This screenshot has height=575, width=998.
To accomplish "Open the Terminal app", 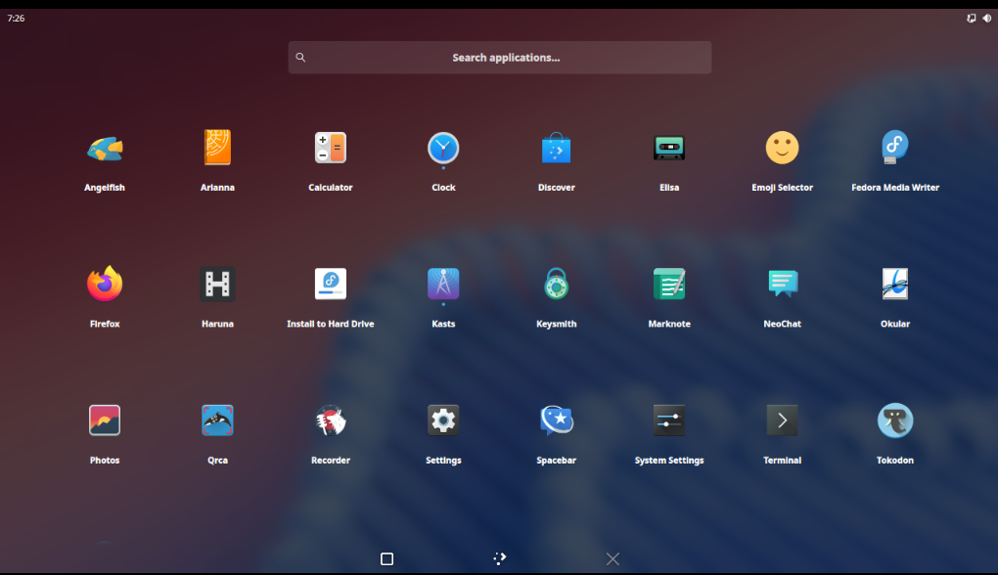I will coord(782,420).
